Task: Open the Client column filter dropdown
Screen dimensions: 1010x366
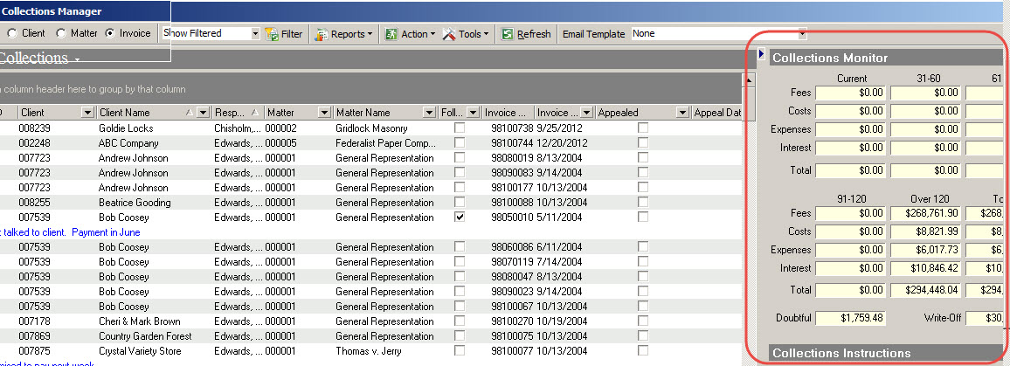Action: pyautogui.click(x=87, y=113)
